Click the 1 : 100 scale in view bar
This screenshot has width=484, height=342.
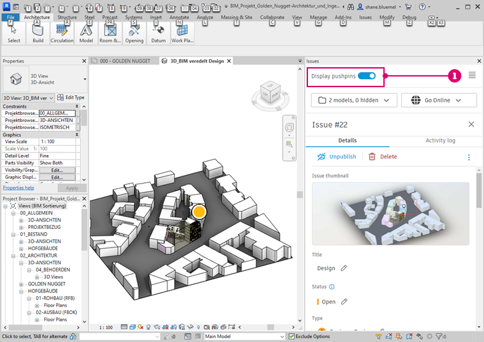click(x=106, y=327)
